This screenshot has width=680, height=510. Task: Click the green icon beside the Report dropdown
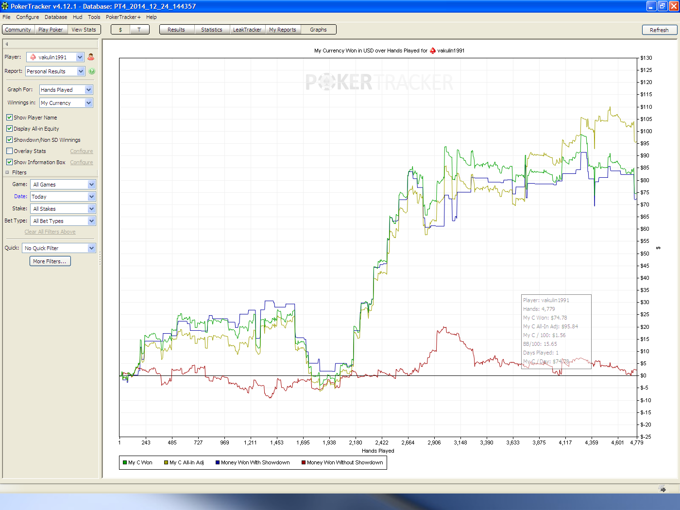92,71
